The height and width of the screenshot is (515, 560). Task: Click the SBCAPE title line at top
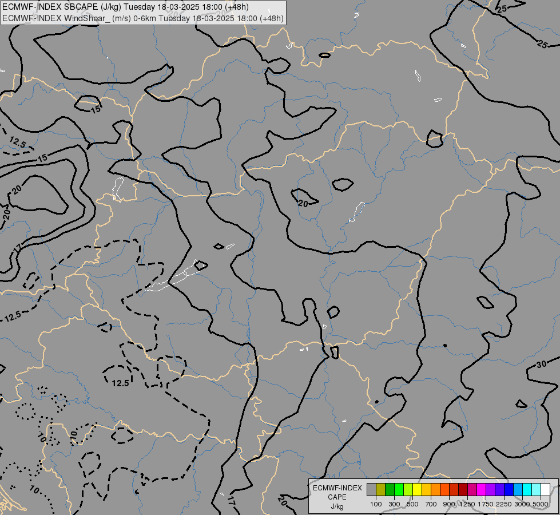125,7
